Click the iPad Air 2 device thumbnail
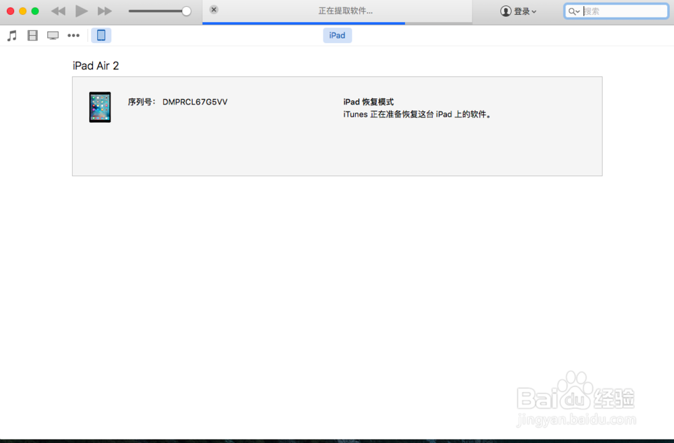Viewport: 674px width, 443px height. [100, 107]
